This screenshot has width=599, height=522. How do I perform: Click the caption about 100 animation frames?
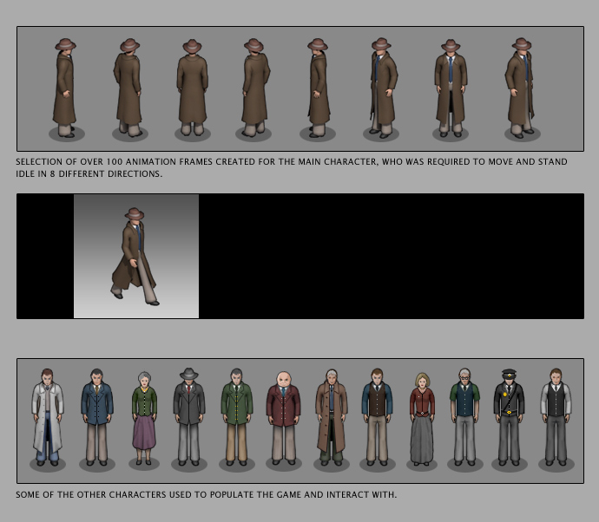pyautogui.click(x=291, y=167)
